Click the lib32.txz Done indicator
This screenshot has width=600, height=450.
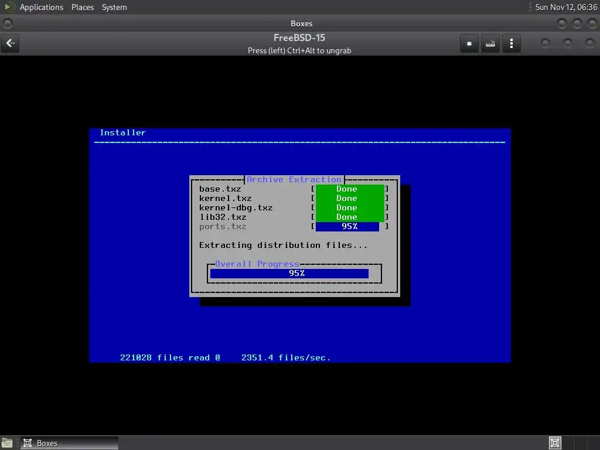350,217
